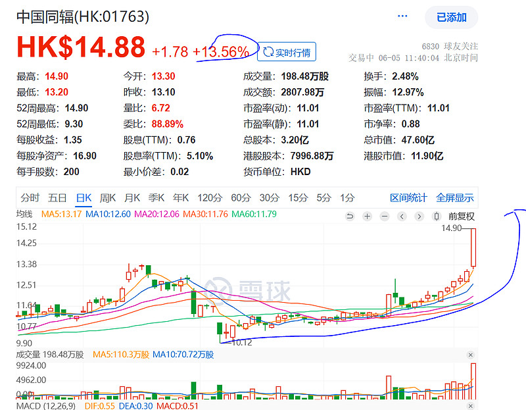Open the three-dot more options menu

click(x=402, y=16)
